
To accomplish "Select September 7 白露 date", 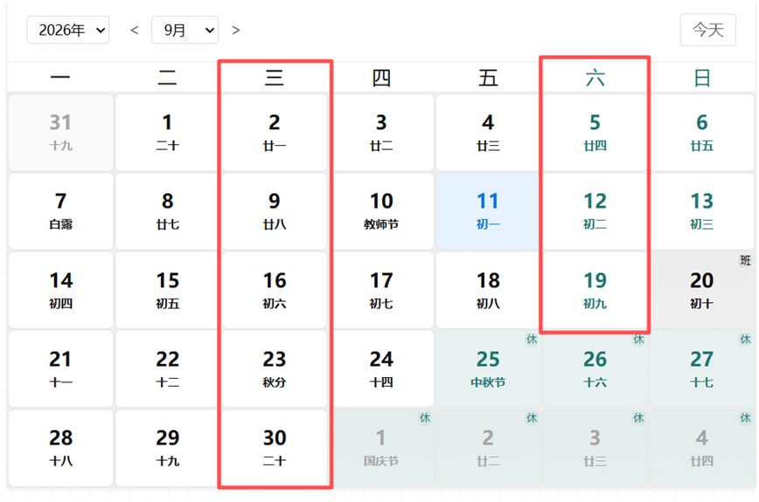I will (x=61, y=211).
